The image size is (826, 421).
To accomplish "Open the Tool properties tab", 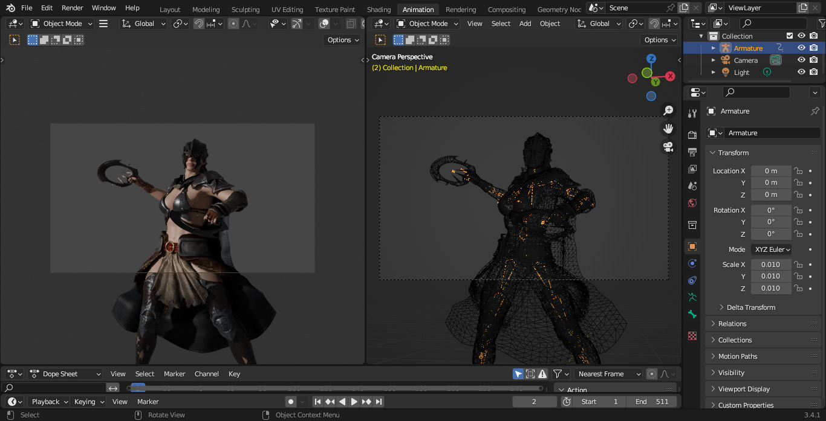I will pyautogui.click(x=692, y=114).
